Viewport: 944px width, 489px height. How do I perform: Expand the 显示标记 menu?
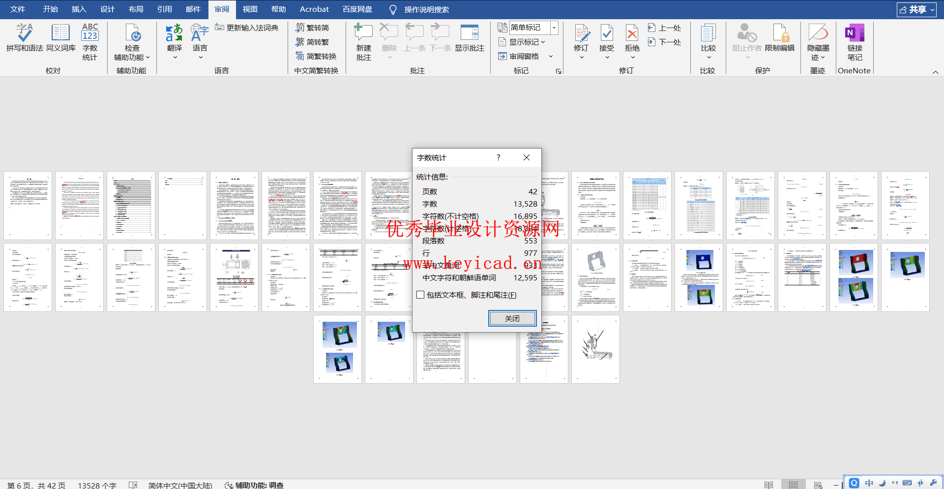(522, 42)
